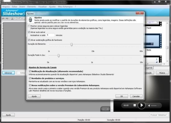
Task: Open the Arquivo menu
Action: (6, 7)
